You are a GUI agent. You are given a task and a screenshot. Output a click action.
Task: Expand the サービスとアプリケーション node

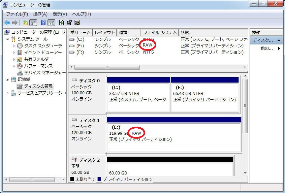pos(8,93)
